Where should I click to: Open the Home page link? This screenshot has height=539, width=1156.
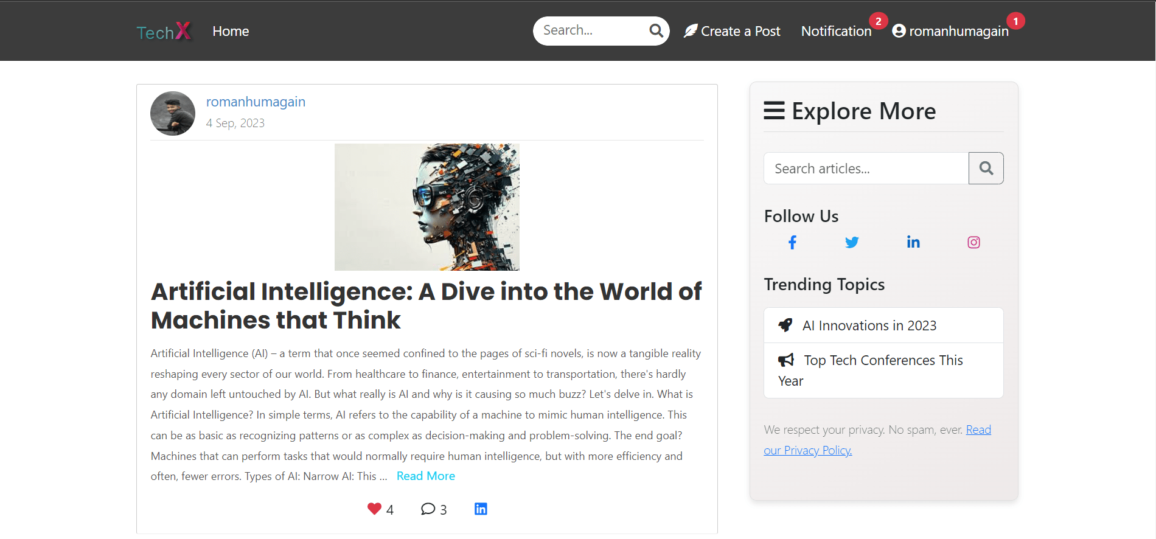point(231,31)
